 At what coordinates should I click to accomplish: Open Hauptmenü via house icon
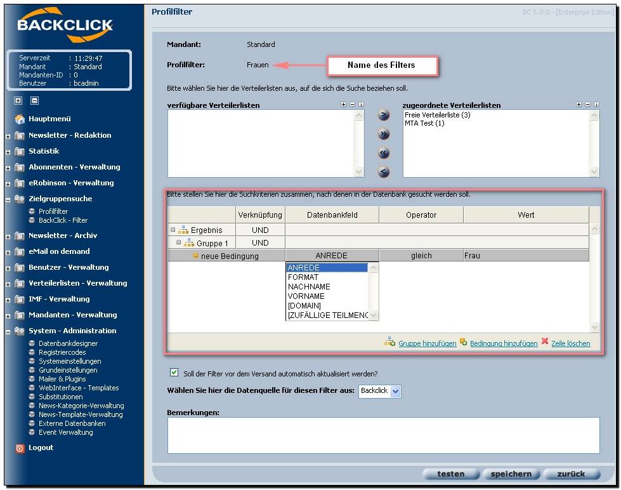20,119
